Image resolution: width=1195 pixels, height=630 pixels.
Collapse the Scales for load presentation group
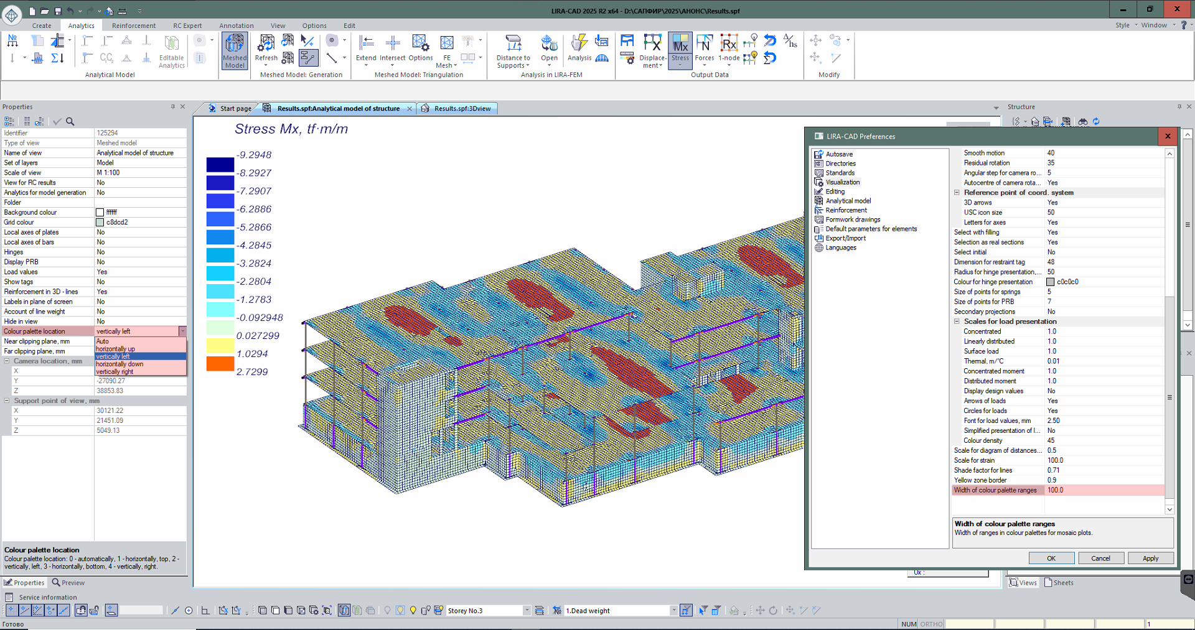(x=957, y=322)
